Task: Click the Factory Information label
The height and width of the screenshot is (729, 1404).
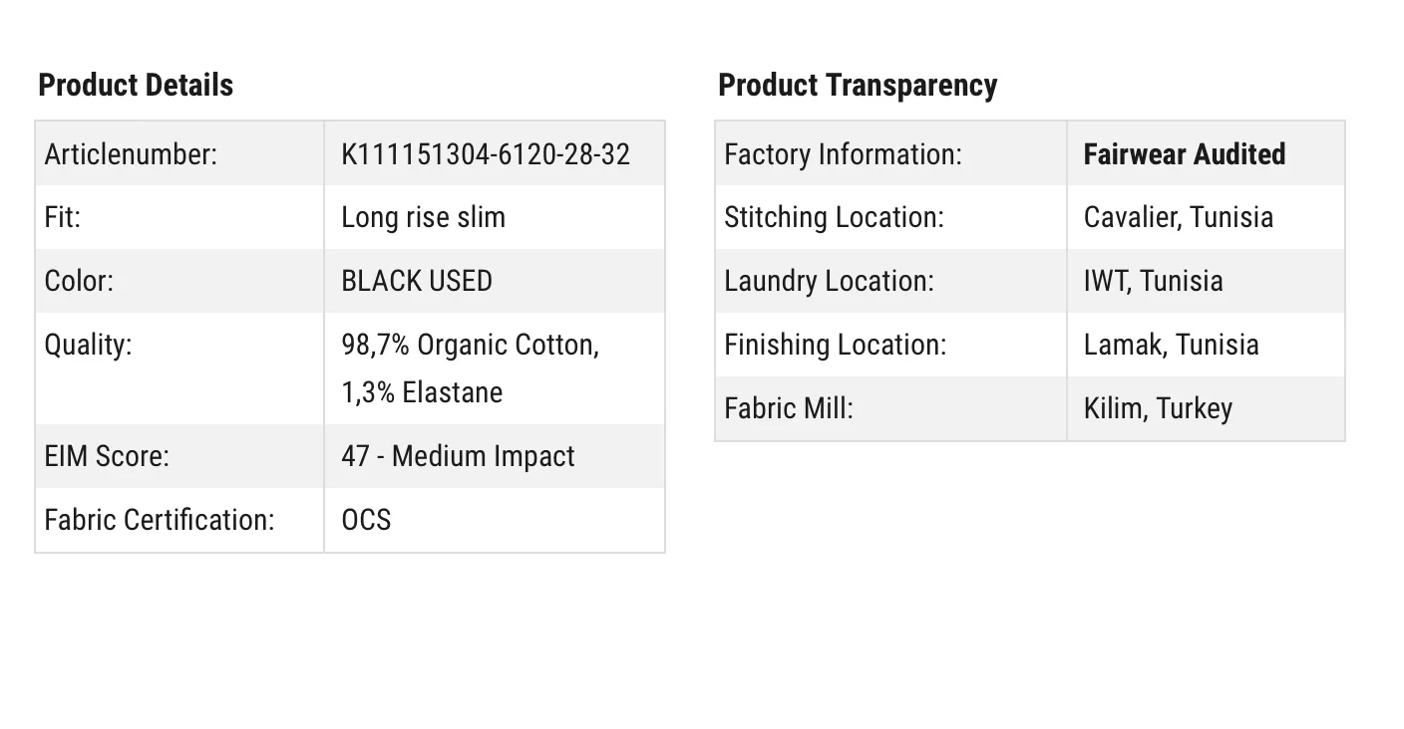Action: tap(844, 154)
